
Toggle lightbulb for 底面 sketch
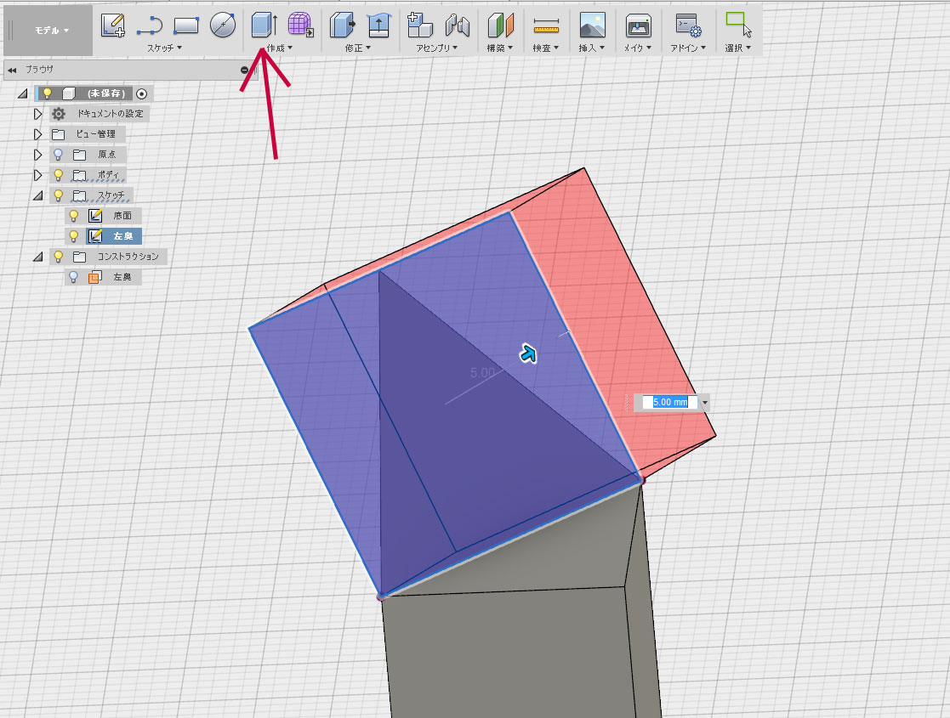tap(74, 216)
